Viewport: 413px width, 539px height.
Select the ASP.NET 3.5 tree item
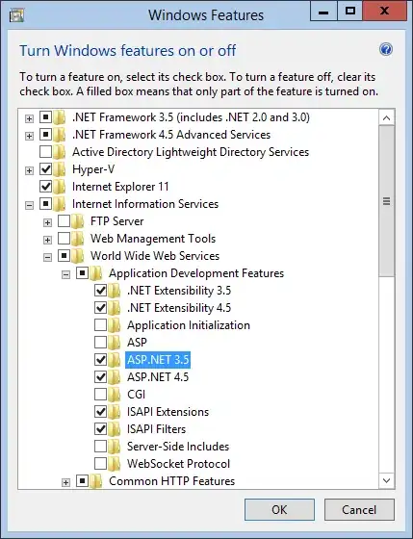click(158, 360)
